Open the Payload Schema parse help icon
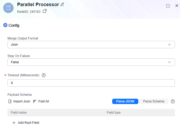The image size is (180, 127). [x=173, y=101]
